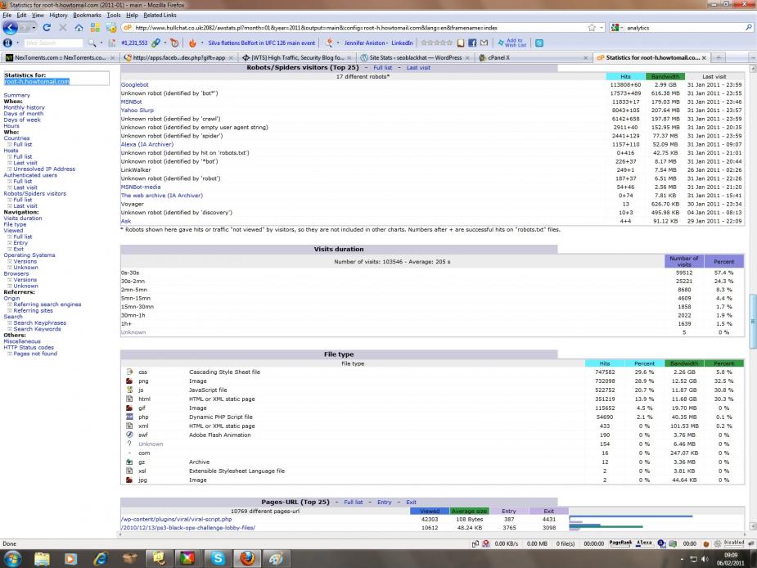Image resolution: width=757 pixels, height=568 pixels.
Task: Open Pages-URL Entry link in header
Action: [385, 503]
